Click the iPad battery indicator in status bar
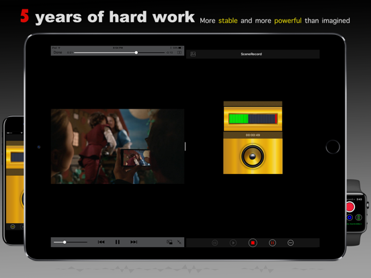The height and width of the screenshot is (278, 371). pos(181,48)
